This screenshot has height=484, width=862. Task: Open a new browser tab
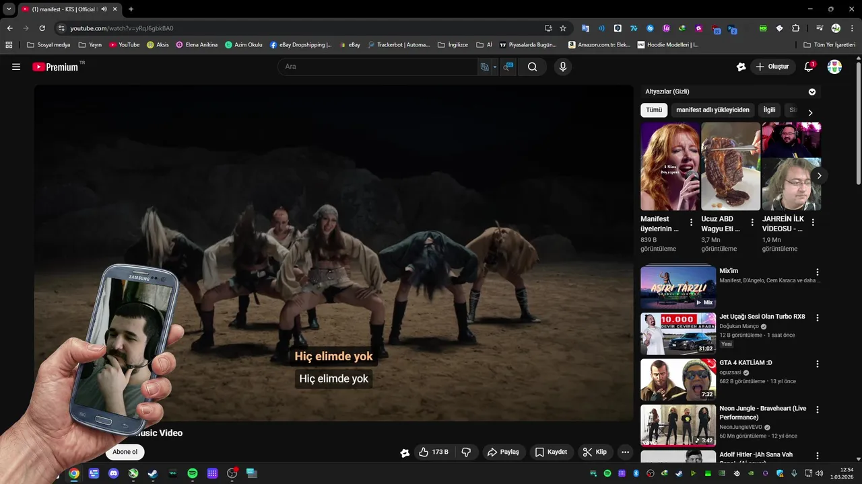pyautogui.click(x=131, y=9)
